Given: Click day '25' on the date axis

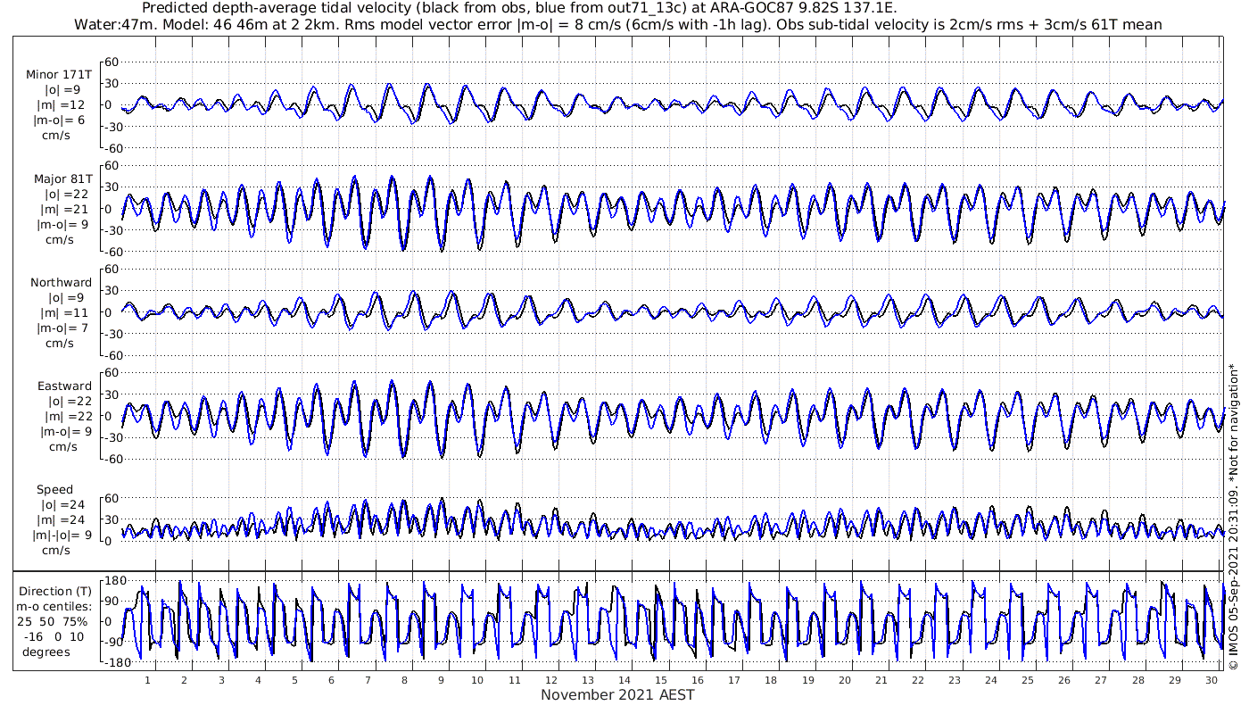Looking at the screenshot, I should point(1028,680).
